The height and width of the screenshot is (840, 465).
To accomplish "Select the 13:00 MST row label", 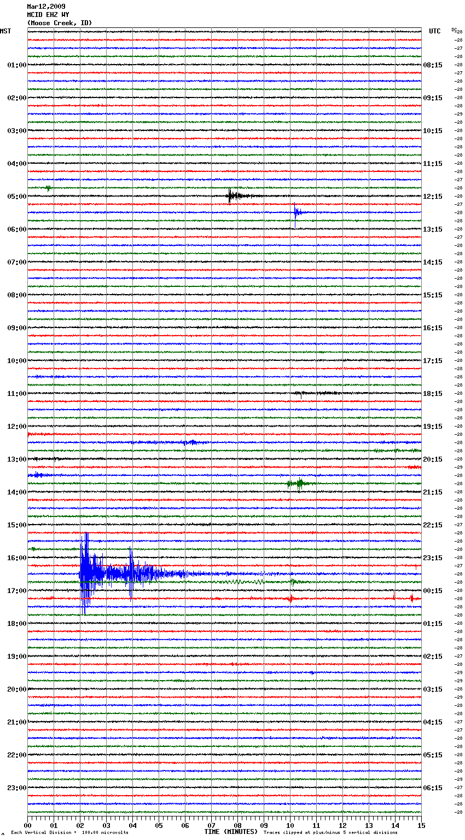I will (x=17, y=459).
